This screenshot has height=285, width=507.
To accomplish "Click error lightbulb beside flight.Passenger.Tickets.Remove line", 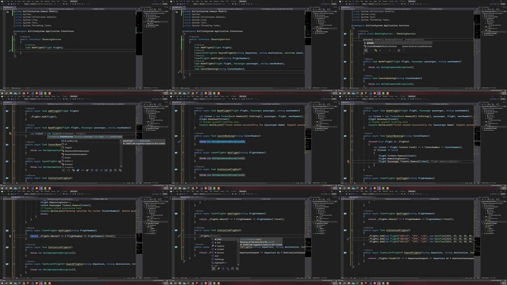I will pyautogui.click(x=348, y=161).
